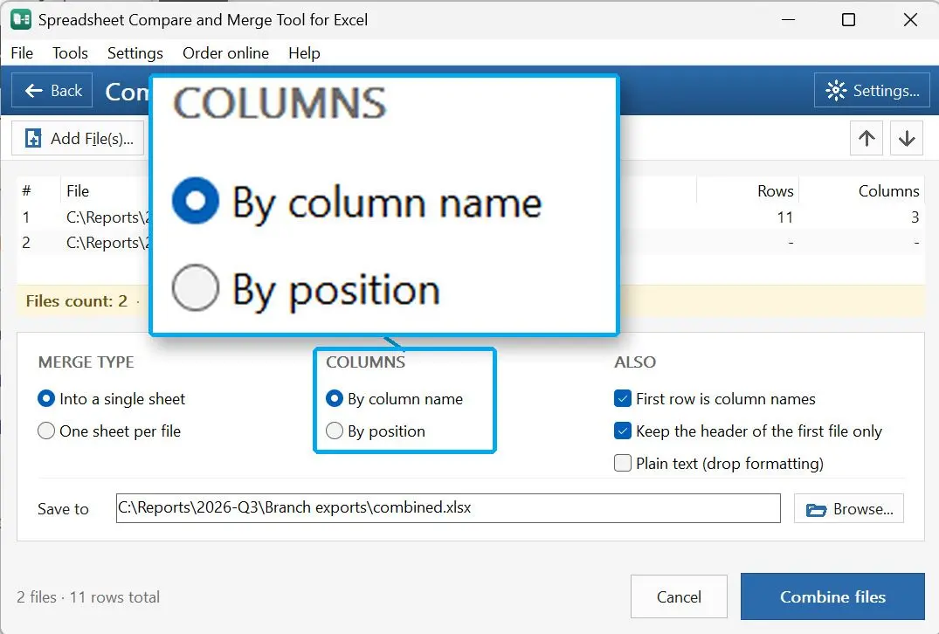Click the Files count: 2 status text

[x=77, y=300]
